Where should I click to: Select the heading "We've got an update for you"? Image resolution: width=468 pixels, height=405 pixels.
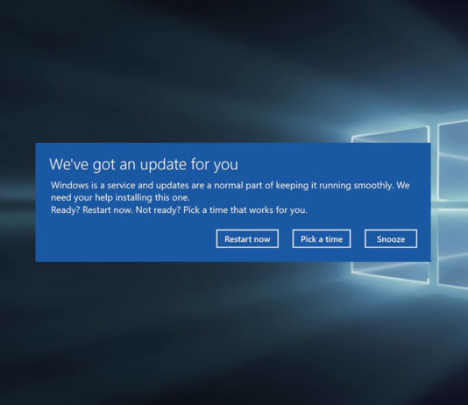pos(144,165)
